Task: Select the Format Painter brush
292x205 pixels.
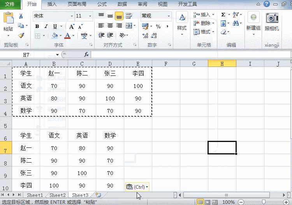Action: [21, 35]
